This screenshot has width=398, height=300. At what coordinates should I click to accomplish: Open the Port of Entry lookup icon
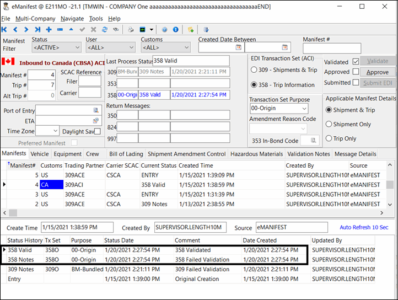pos(95,110)
